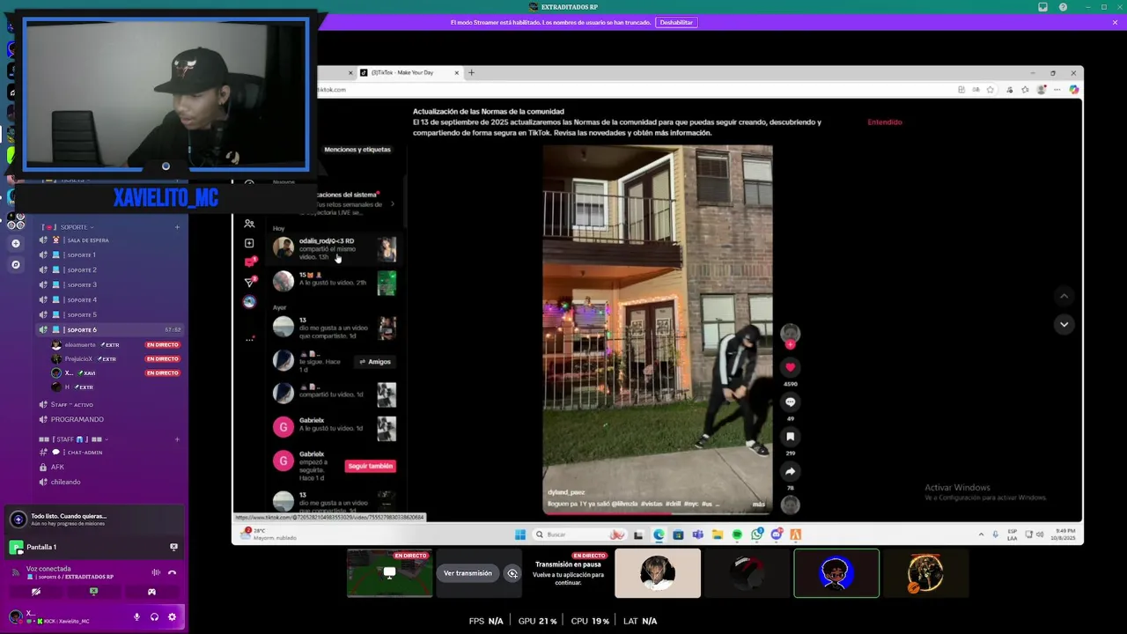Toggle Discord microphone mute

(x=136, y=617)
